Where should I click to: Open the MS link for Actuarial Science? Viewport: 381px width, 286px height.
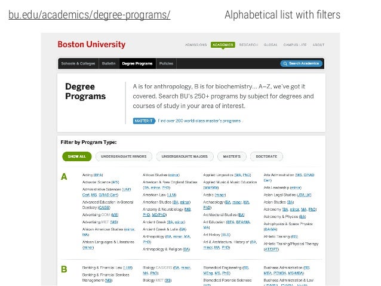point(115,182)
